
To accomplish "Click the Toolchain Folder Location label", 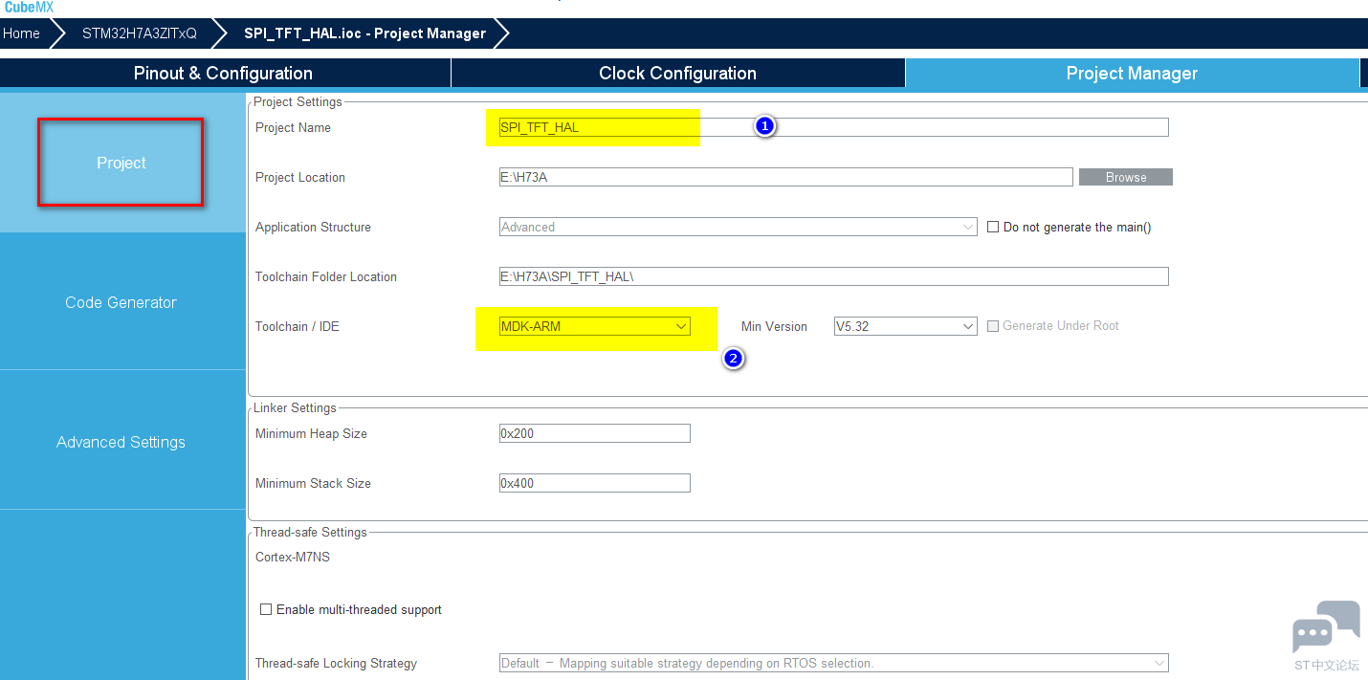I will coord(326,276).
